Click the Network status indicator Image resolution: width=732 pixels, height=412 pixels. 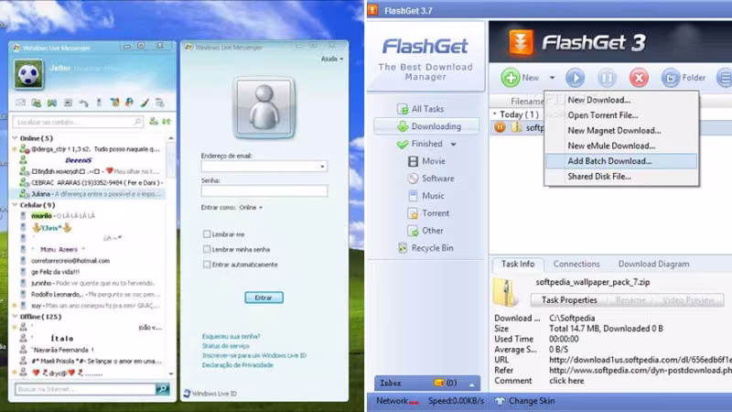[397, 401]
